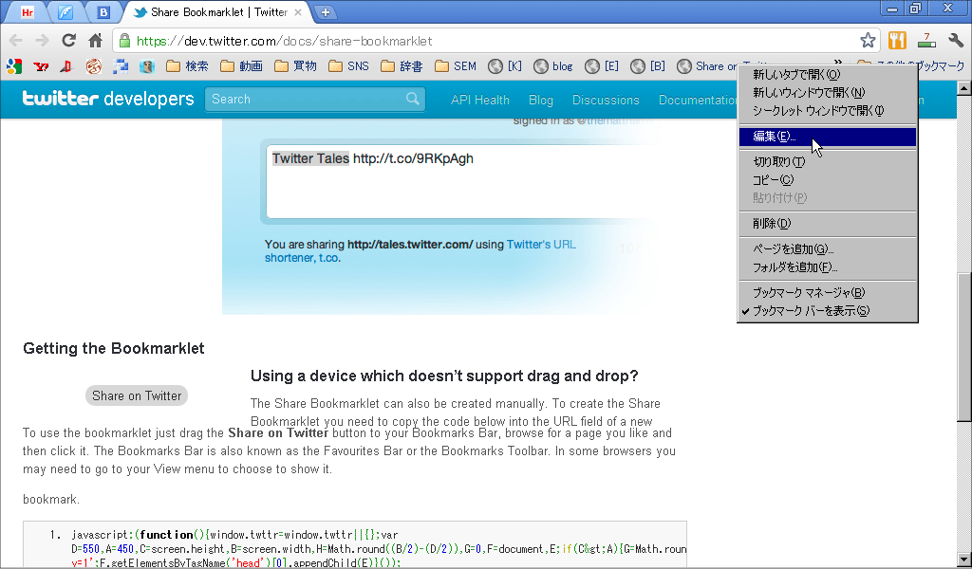Select 編集 in the context menu
972x569 pixels.
(828, 137)
